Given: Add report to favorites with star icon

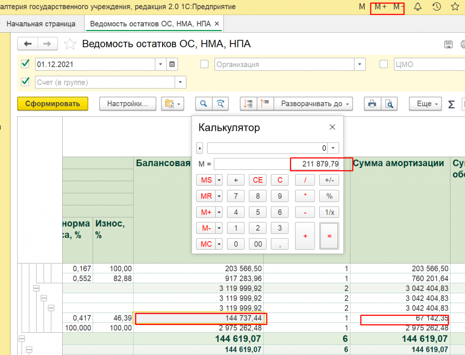Looking at the screenshot, I should [x=69, y=44].
